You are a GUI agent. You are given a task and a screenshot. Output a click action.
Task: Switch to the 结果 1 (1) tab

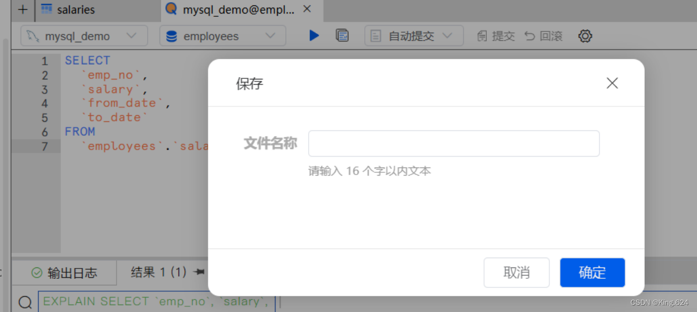pyautogui.click(x=158, y=272)
